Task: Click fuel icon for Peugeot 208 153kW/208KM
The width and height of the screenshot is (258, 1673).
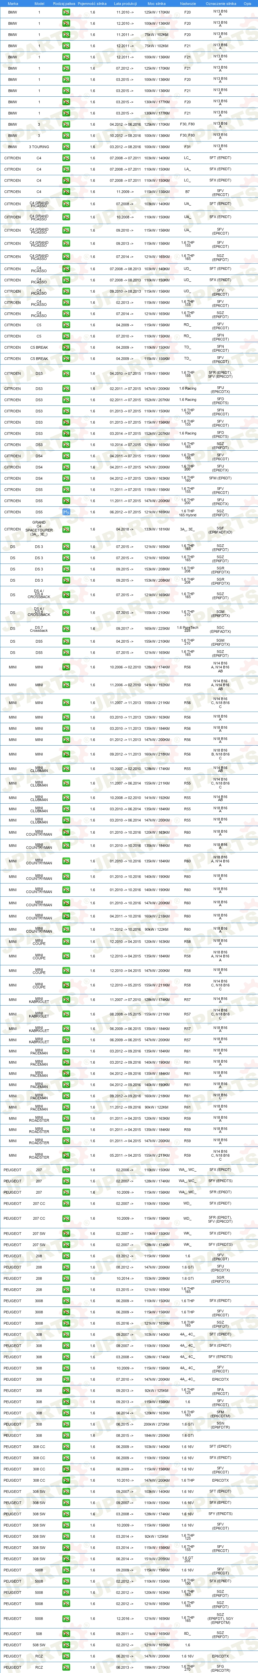Action: [x=66, y=1279]
